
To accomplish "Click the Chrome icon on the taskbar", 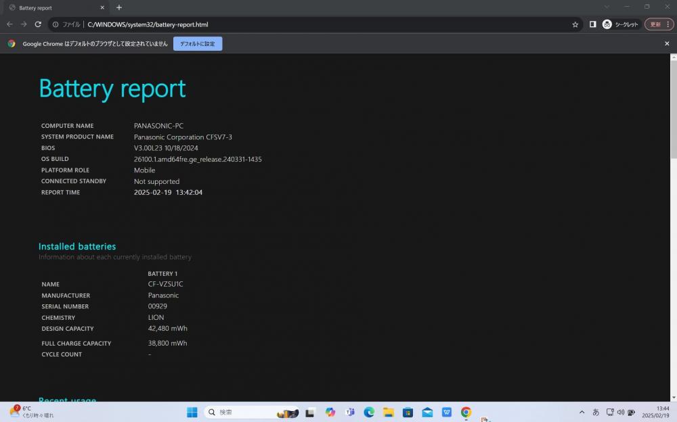I will [466, 412].
